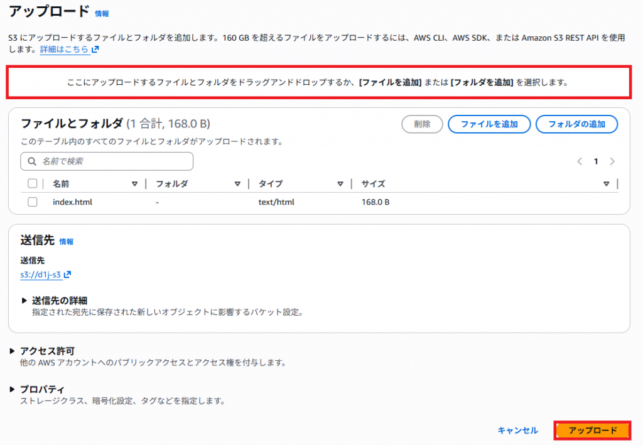Viewport: 643px width, 445px height.
Task: Focus the 名前で検索 search field
Action: tap(113, 161)
